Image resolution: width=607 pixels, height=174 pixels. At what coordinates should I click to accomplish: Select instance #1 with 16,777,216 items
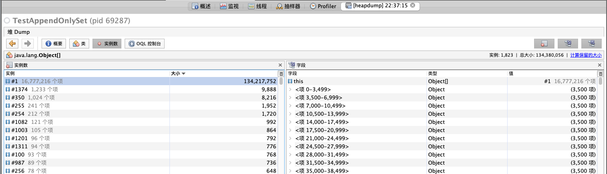click(x=141, y=81)
